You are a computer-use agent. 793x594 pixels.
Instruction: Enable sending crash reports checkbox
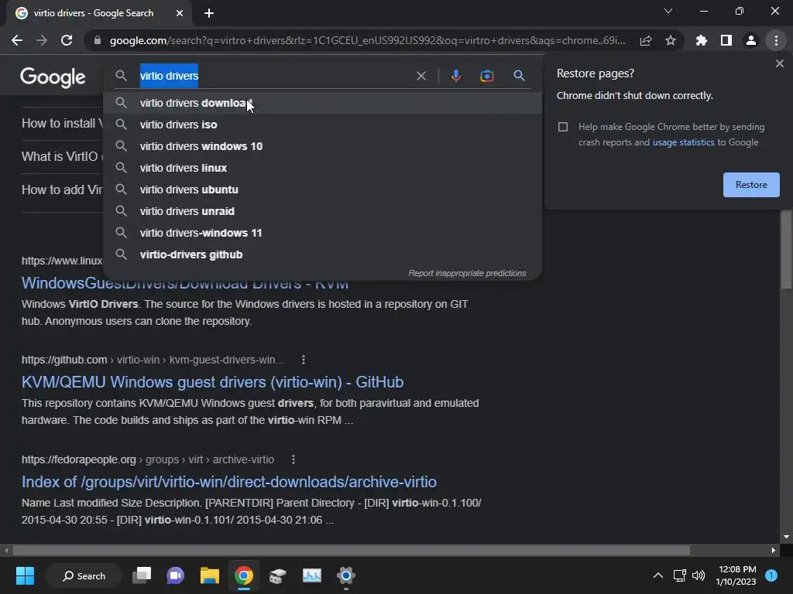(x=563, y=127)
